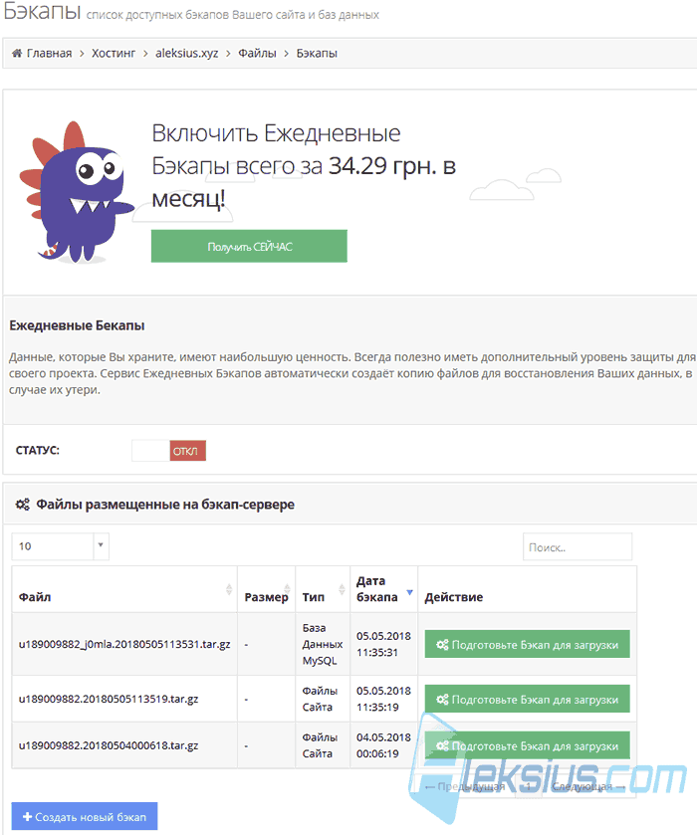Click gears icon beside backup-server files heading
The image size is (697, 835).
coord(22,505)
